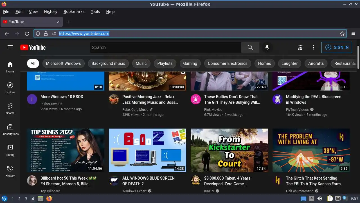The height and width of the screenshot is (203, 360).
Task: Open the Firefox icon in the taskbar
Action: click(49, 198)
